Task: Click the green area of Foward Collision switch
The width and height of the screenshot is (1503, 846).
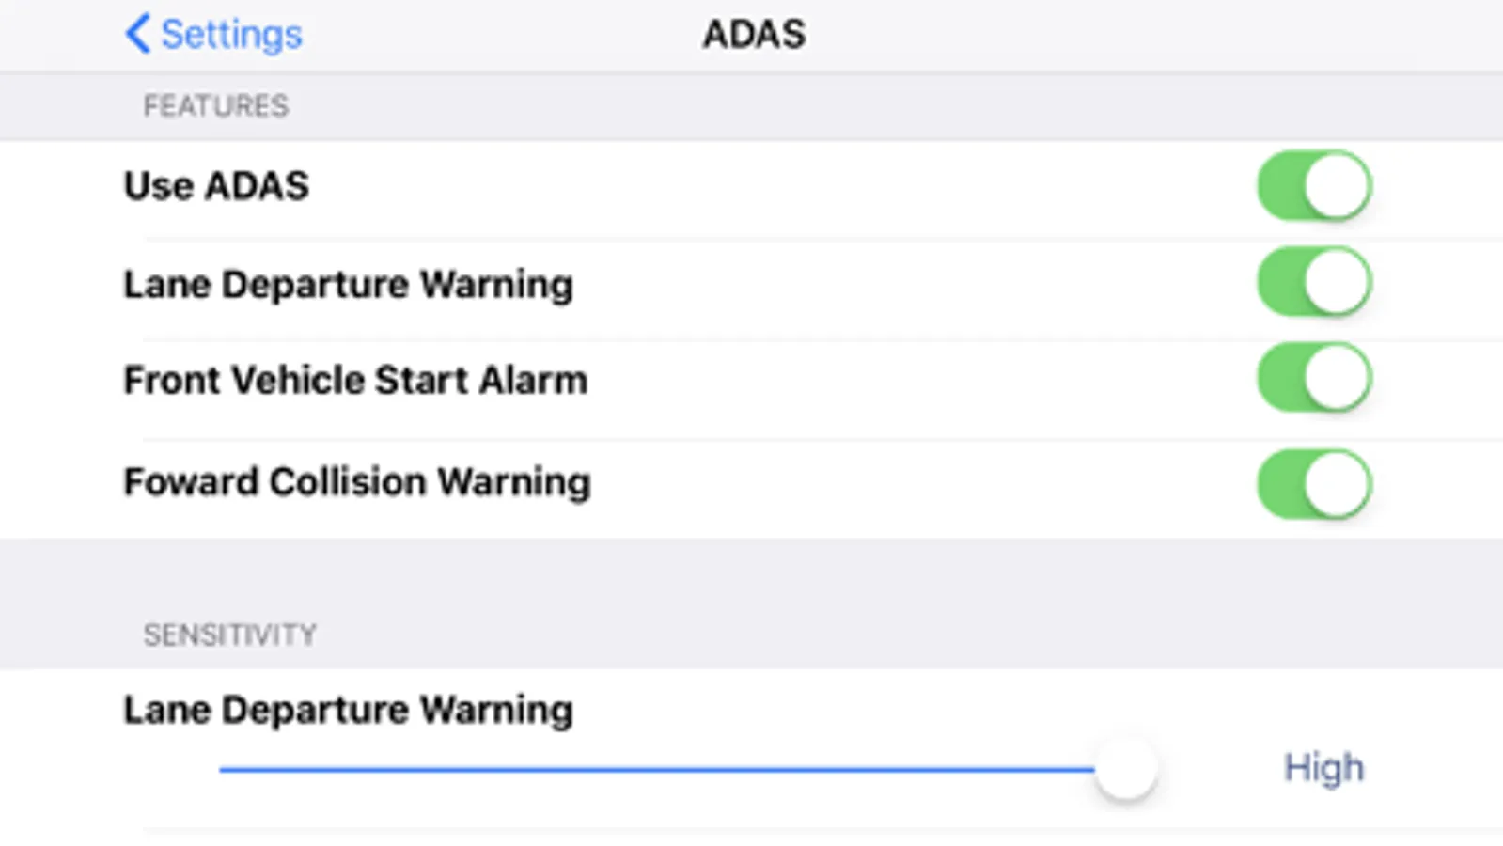Action: 1281,484
